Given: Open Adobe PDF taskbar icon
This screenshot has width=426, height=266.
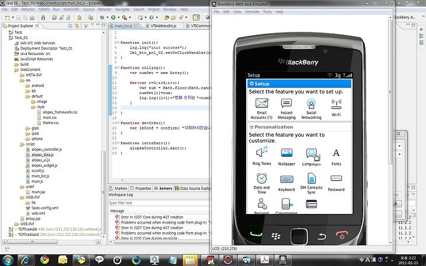Looking at the screenshot, I should [264, 260].
